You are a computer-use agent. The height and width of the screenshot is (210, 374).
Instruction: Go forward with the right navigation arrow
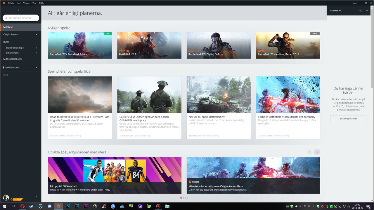coord(22,10)
